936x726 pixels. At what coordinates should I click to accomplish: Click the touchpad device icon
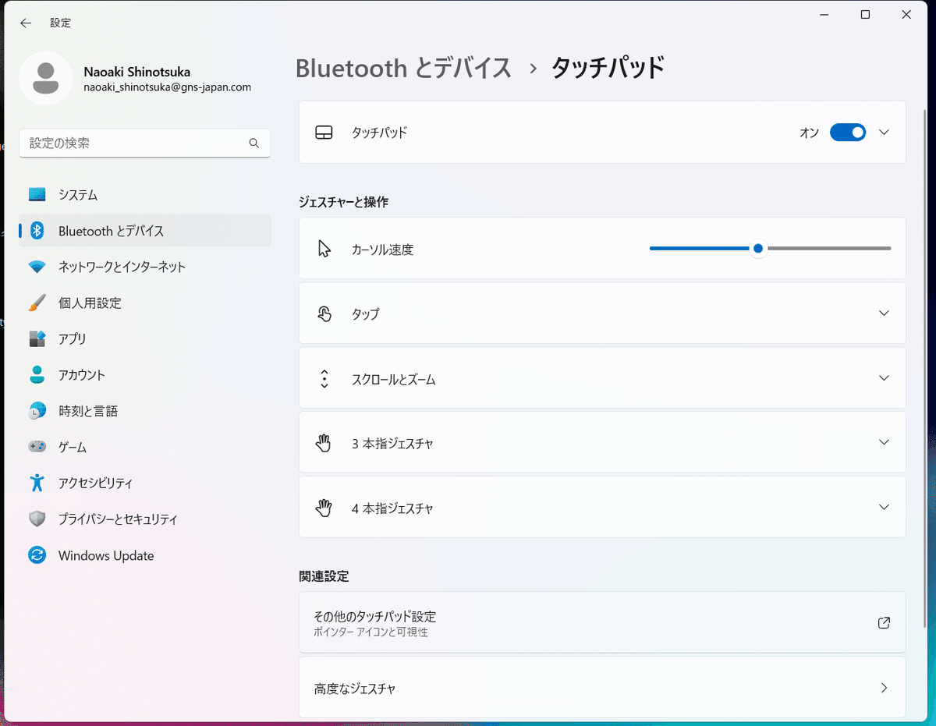[x=324, y=133]
